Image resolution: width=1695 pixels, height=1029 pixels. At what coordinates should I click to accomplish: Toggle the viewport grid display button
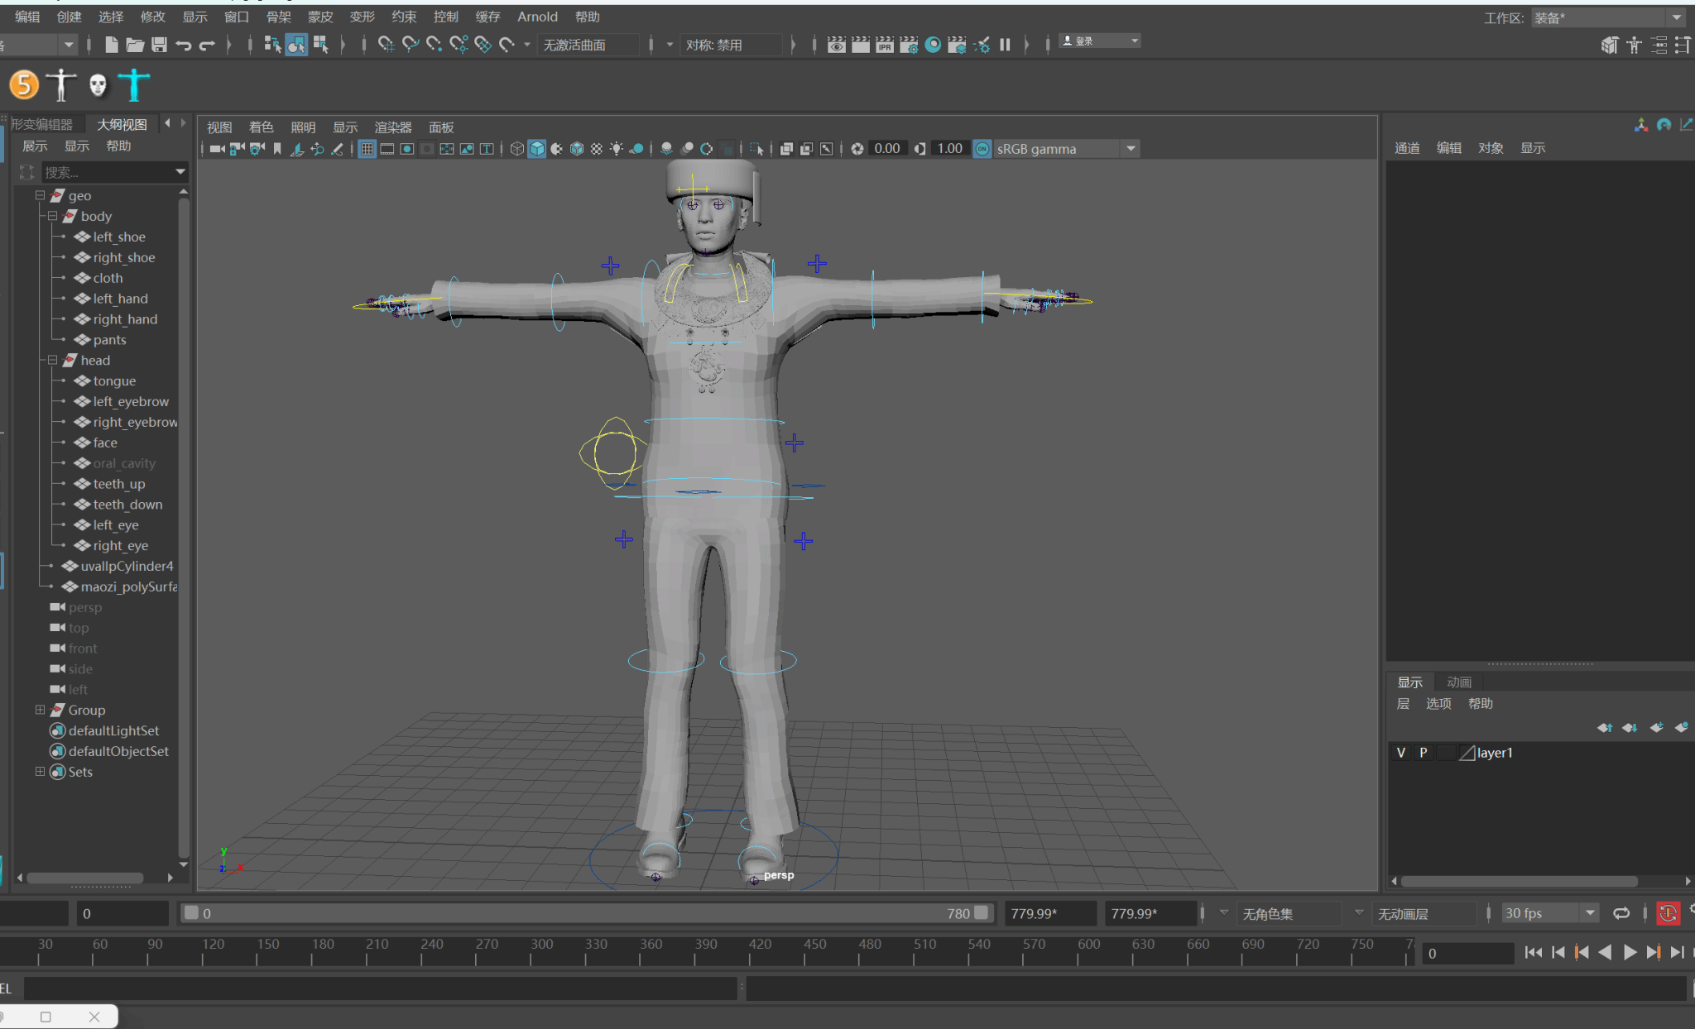point(367,149)
